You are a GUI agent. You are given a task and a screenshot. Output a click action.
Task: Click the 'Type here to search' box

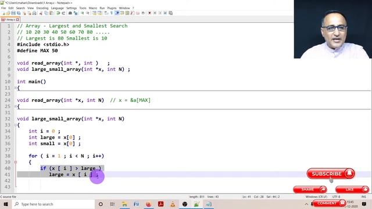click(x=53, y=204)
